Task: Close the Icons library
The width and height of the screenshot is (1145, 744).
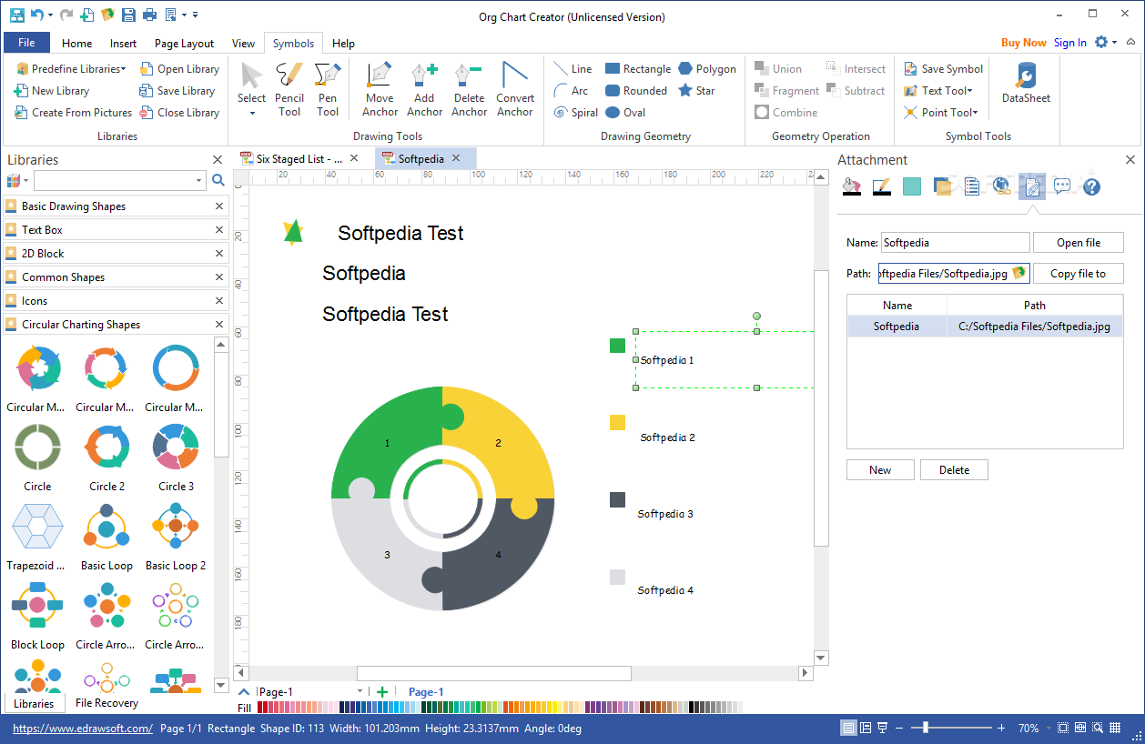Action: pyautogui.click(x=219, y=301)
